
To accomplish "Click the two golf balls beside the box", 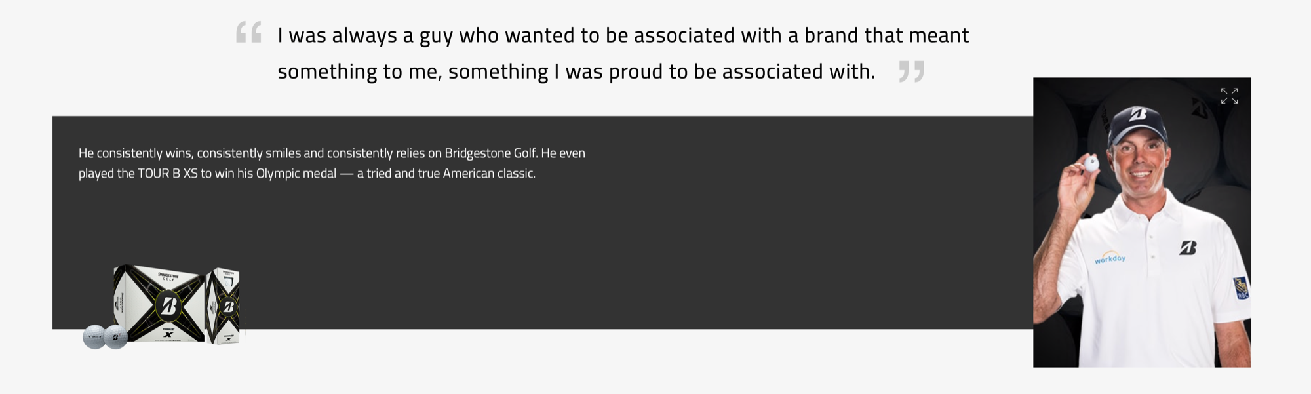I will pos(105,337).
